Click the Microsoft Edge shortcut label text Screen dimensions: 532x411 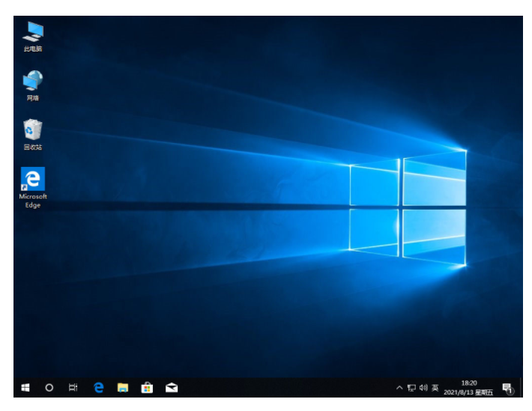coord(33,201)
